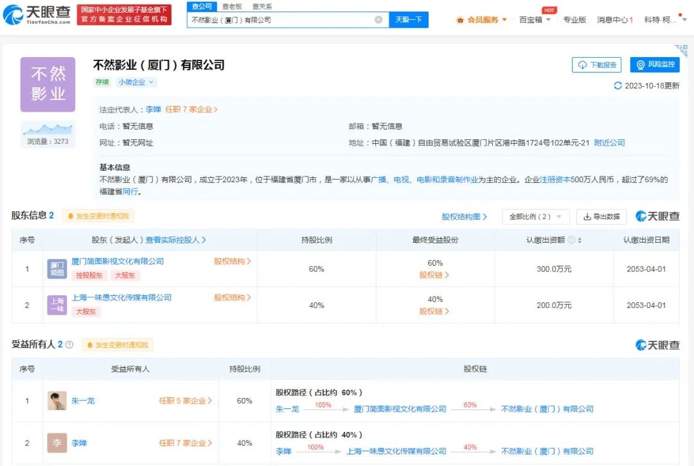Screen dimensions: 694x466
Task: Click the refresh icon next to 2023-10-18更新
Action: coord(618,85)
